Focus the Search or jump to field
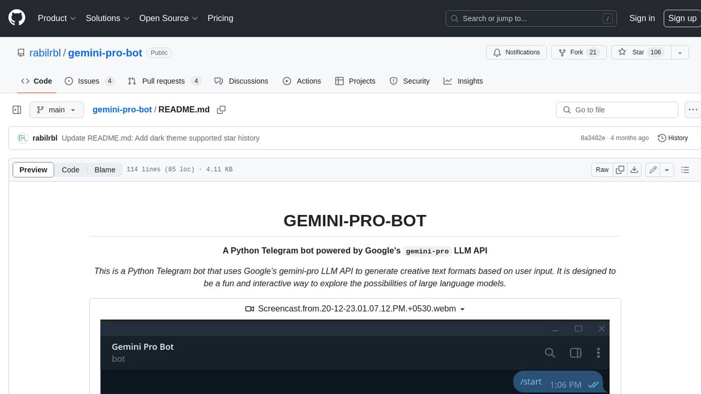The width and height of the screenshot is (701, 394). pos(532,18)
